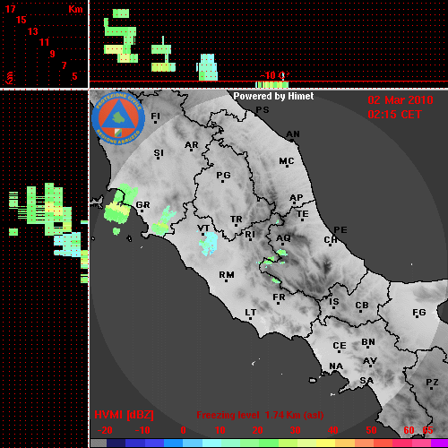Click the CE city label
The height and width of the screenshot is (448, 448).
(340, 346)
